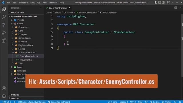The height and width of the screenshot is (103, 183).
Task: Toggle the bottom panel layout icon
Action: [160, 3]
